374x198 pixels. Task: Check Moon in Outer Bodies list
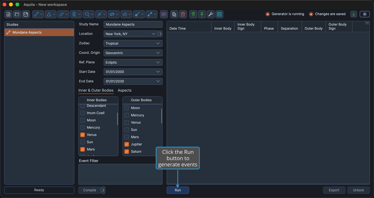coord(127,108)
